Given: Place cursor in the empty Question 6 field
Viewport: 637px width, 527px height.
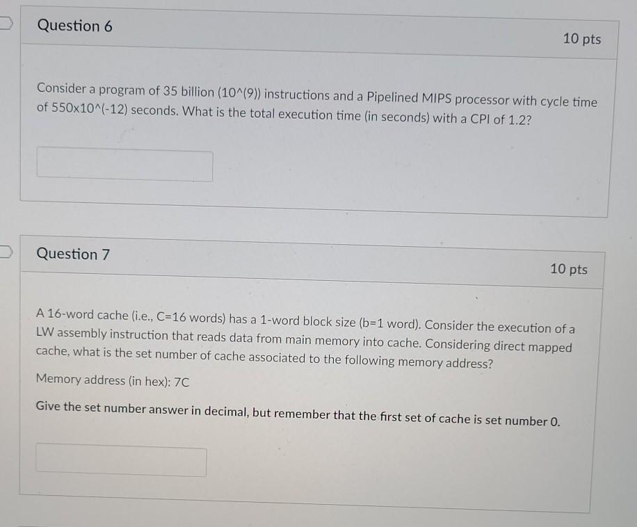Looking at the screenshot, I should (125, 165).
